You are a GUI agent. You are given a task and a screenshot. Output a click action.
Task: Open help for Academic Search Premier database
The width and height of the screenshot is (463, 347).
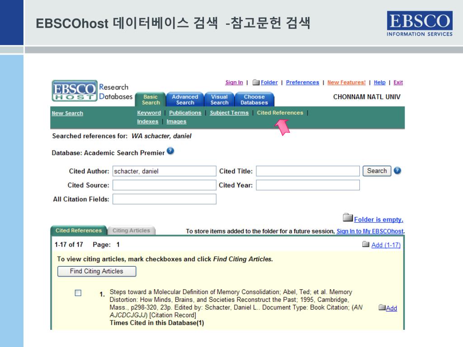[x=170, y=151]
